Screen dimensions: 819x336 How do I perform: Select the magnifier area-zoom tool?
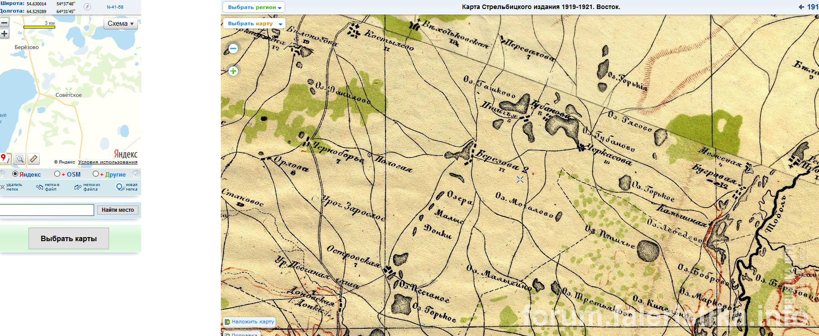click(x=19, y=159)
